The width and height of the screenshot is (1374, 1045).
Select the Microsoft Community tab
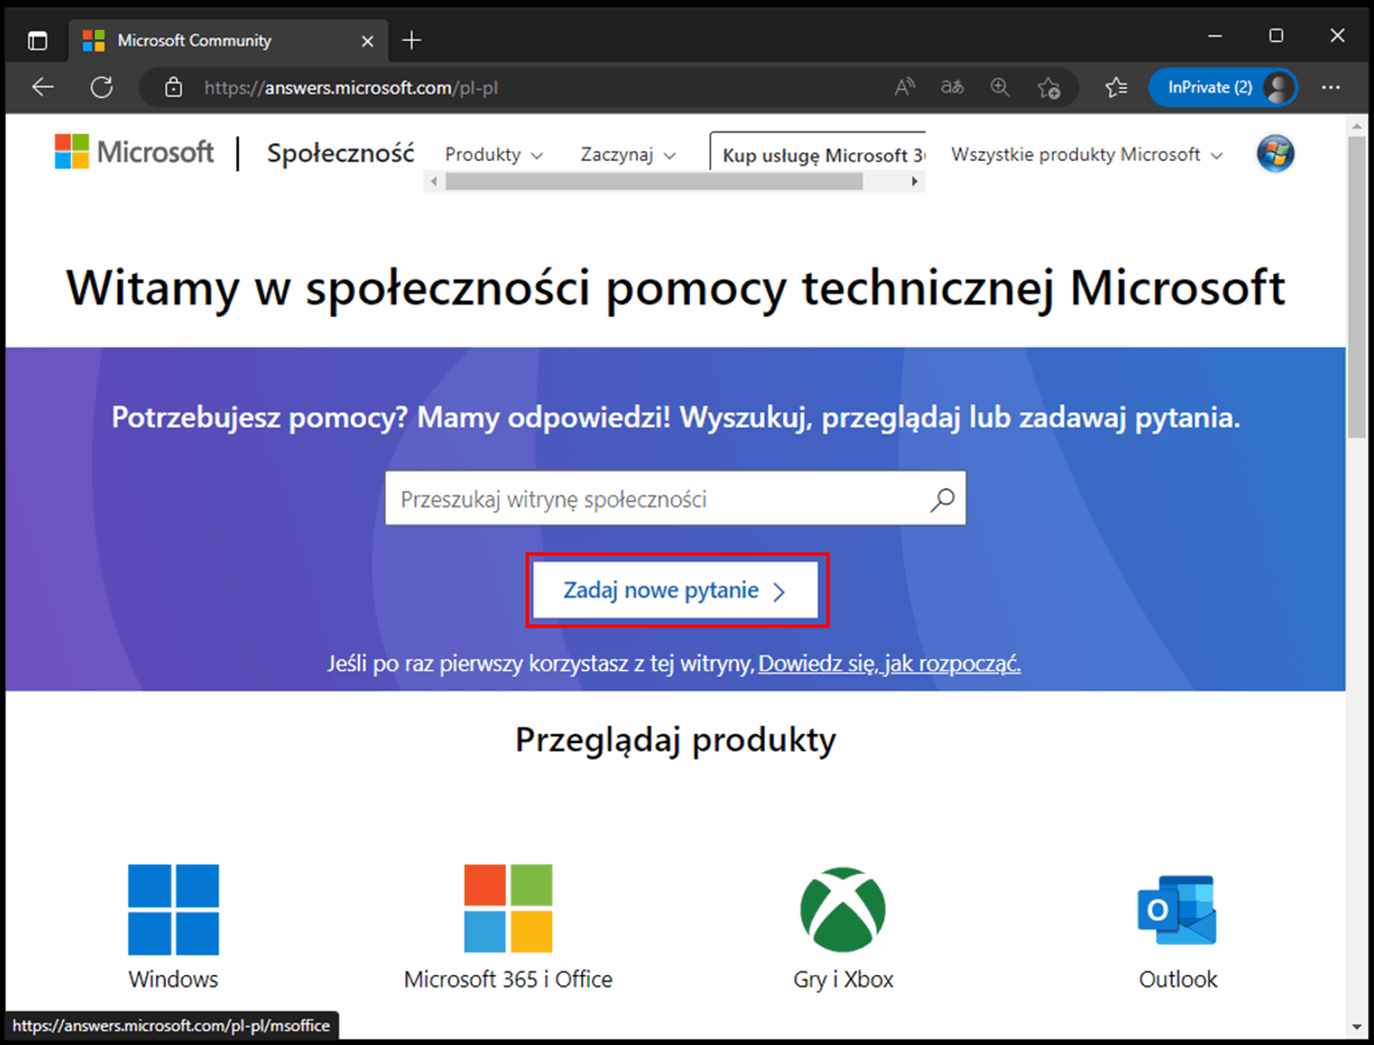[x=228, y=40]
